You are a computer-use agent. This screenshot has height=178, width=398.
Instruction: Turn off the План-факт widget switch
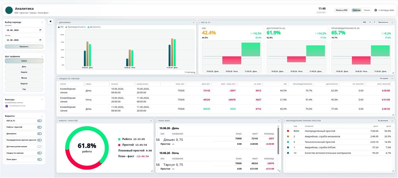40,160
